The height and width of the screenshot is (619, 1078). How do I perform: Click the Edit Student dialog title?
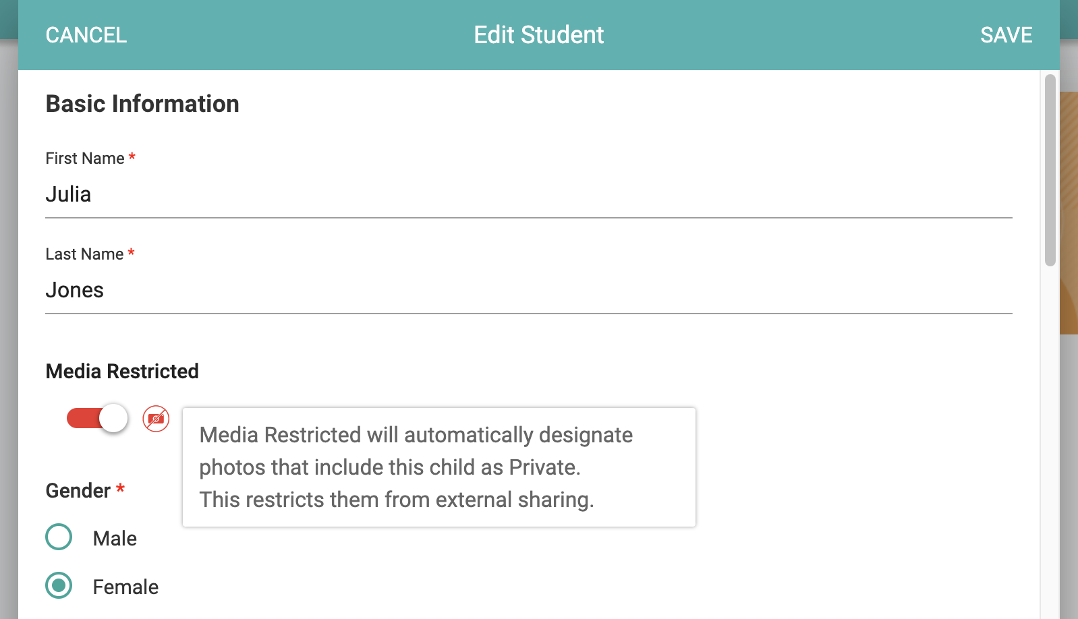pyautogui.click(x=538, y=35)
